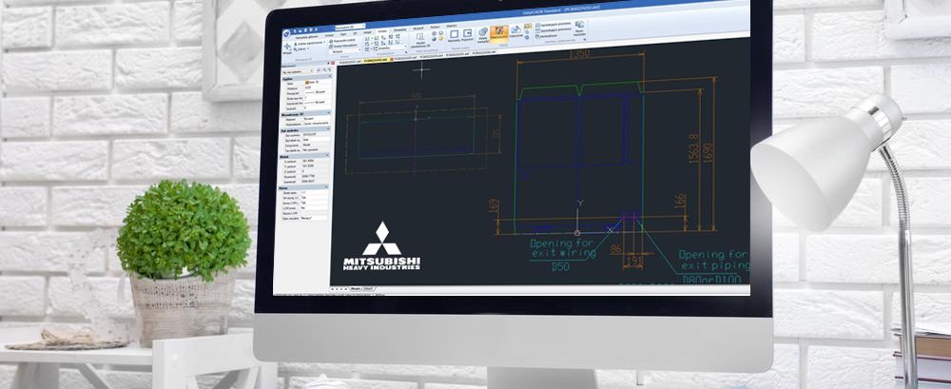Screen dimensions: 951x389
Task: Open the dialog launcher arrow at ribbon right end
Action: coord(585,39)
